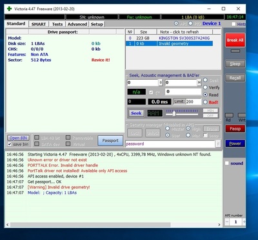Click the end LBA input field
Image resolution: width=258 pixels, height=240 pixels.
point(181,82)
